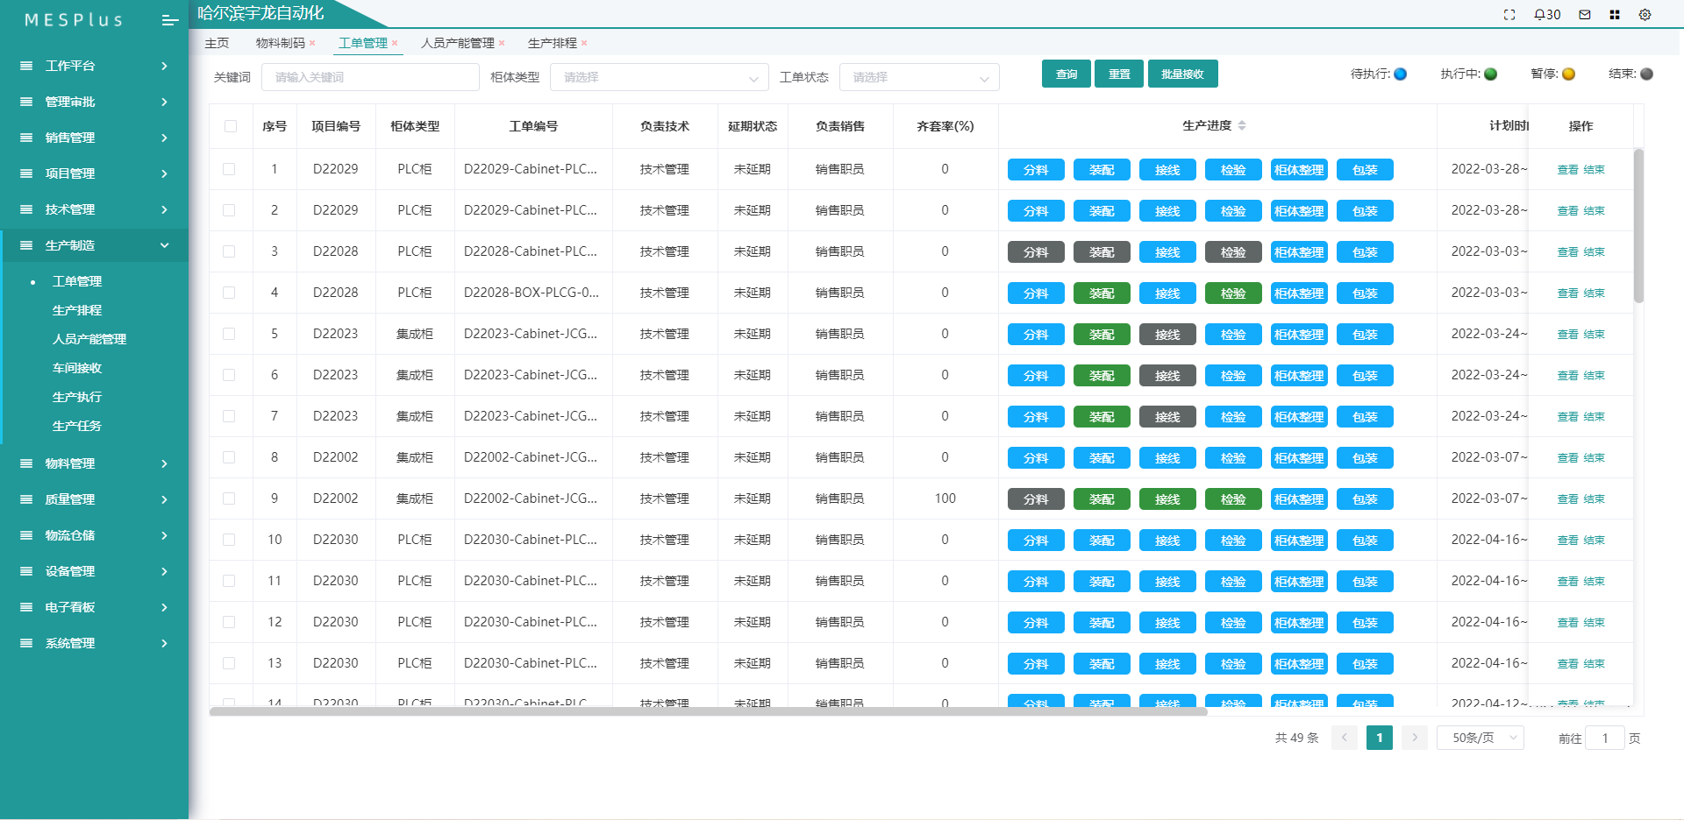Image resolution: width=1684 pixels, height=820 pixels.
Task: Tick the checkbox for row 2
Action: tap(229, 210)
